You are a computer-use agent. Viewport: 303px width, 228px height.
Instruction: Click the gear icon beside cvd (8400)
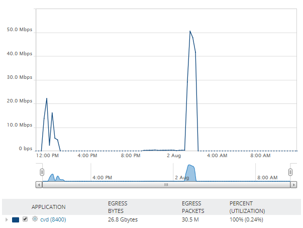tap(35, 219)
